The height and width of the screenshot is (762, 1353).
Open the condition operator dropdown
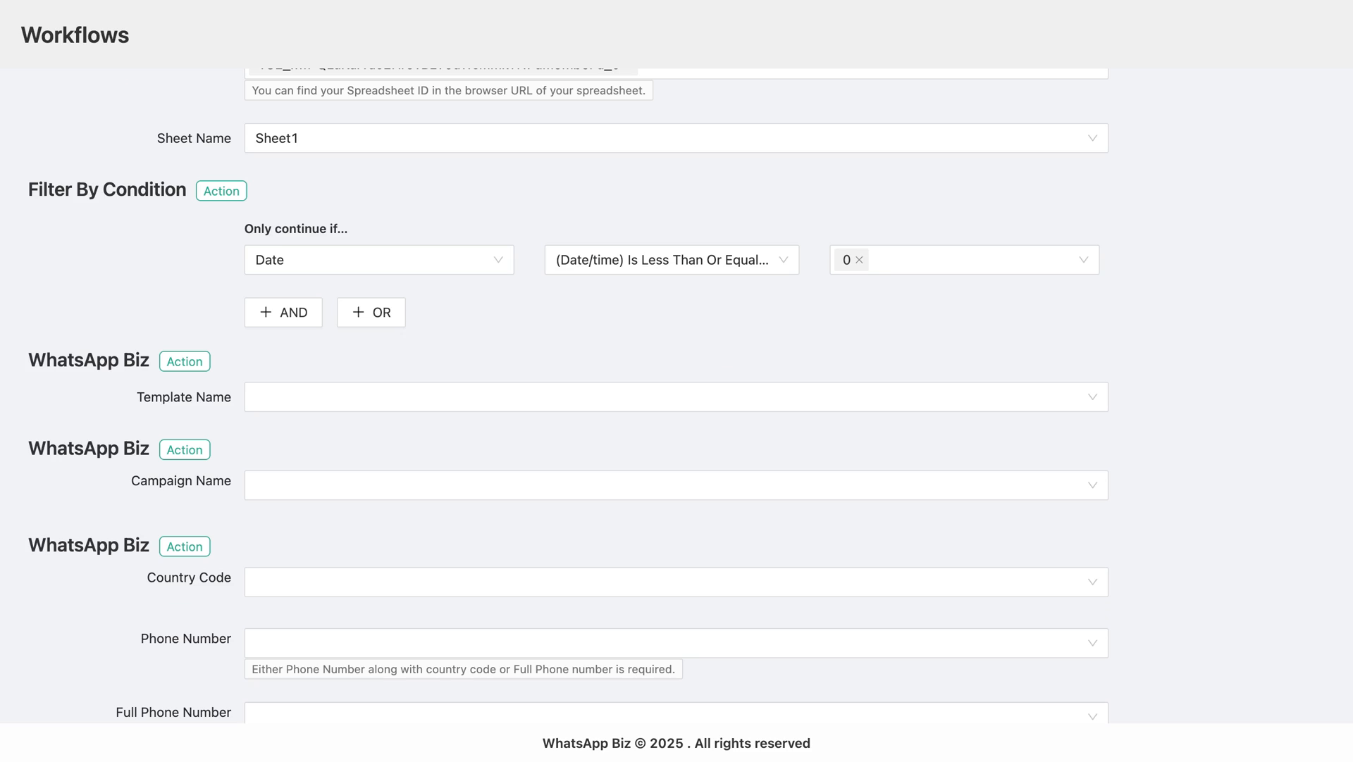click(671, 260)
